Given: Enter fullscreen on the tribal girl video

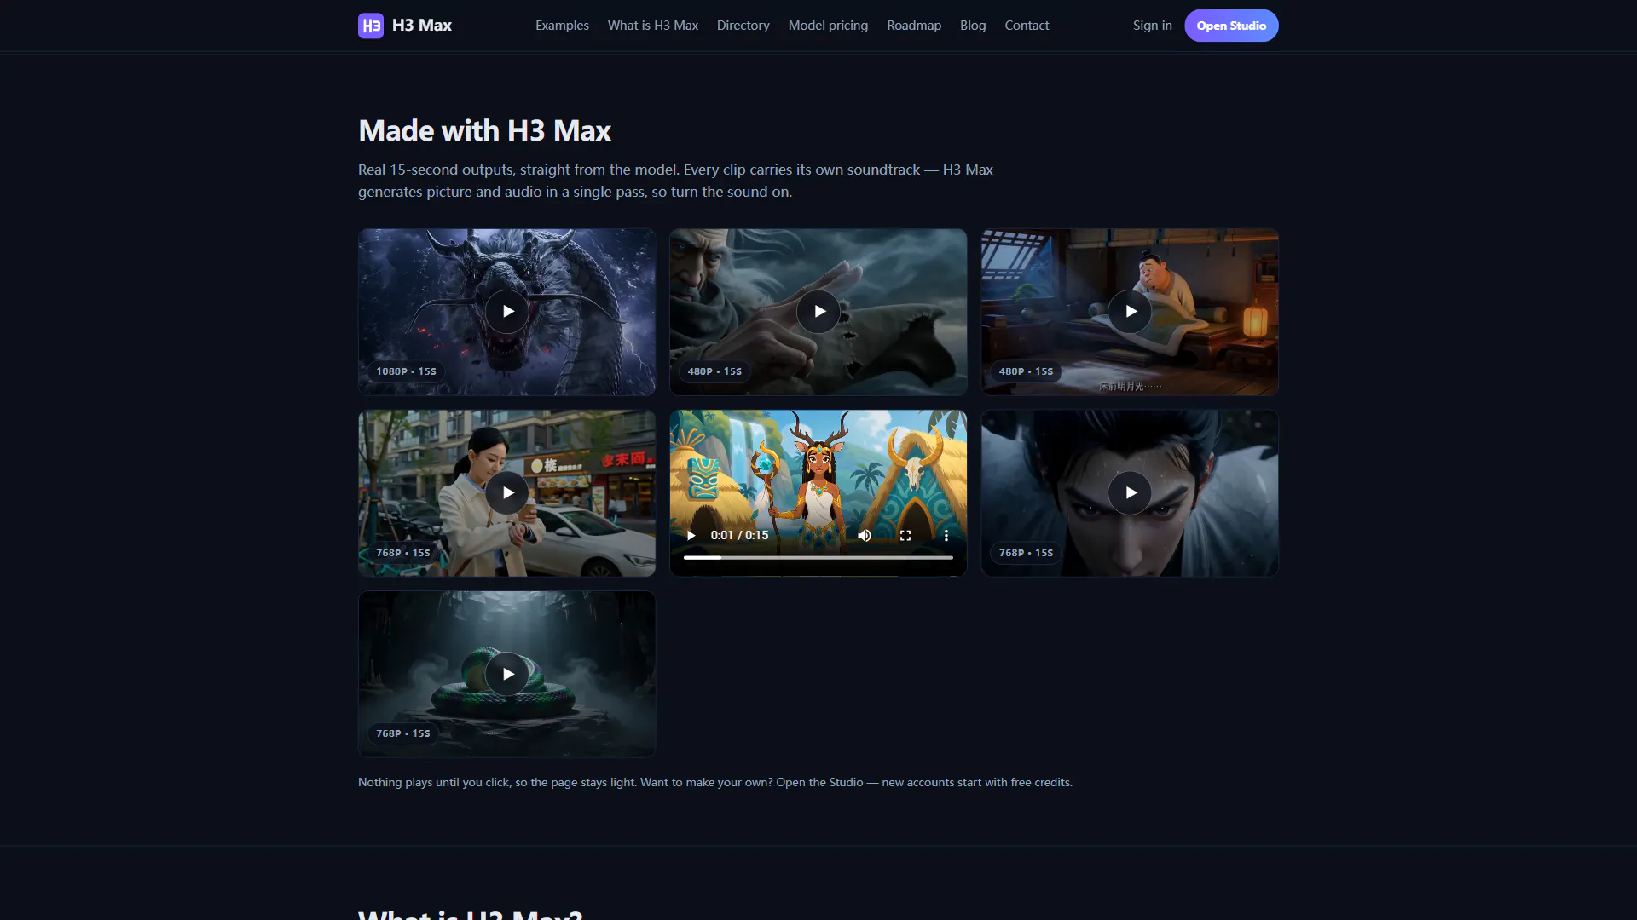Looking at the screenshot, I should click(905, 535).
